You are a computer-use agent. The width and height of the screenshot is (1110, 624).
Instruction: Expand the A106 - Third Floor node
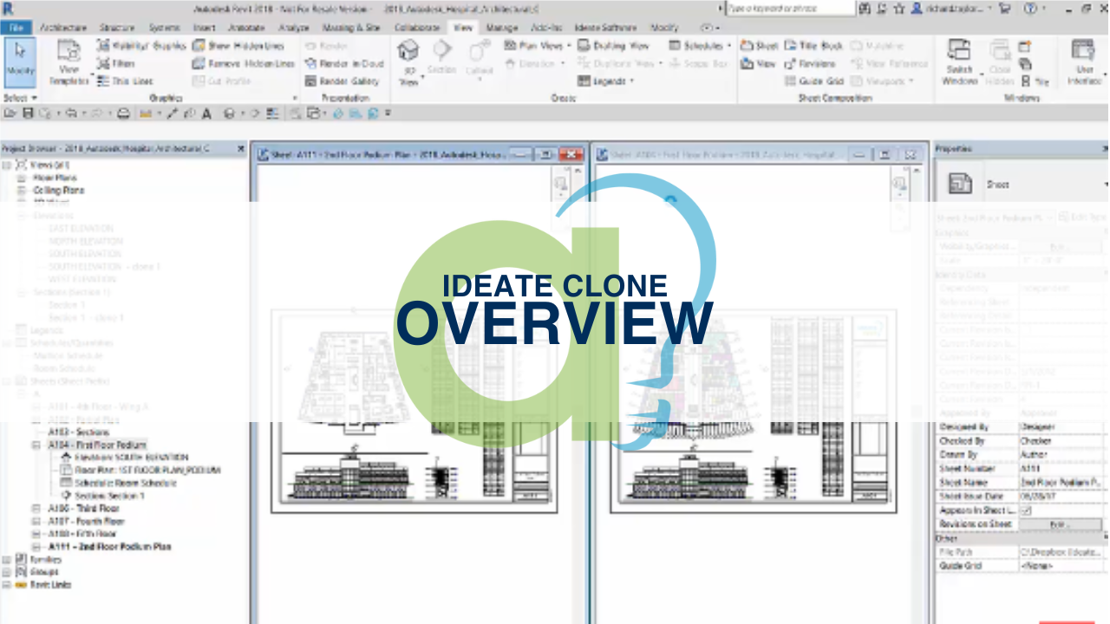tap(36, 509)
